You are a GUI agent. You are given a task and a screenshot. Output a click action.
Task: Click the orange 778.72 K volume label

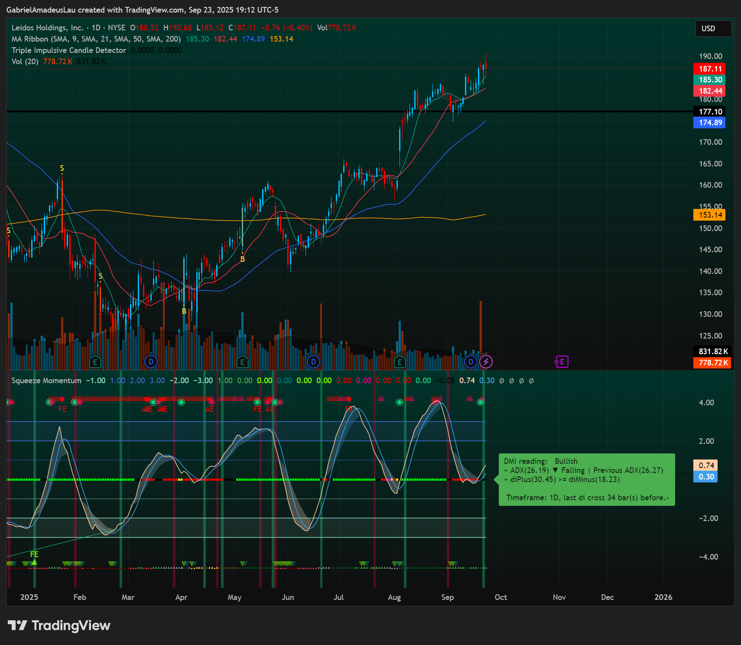[712, 363]
